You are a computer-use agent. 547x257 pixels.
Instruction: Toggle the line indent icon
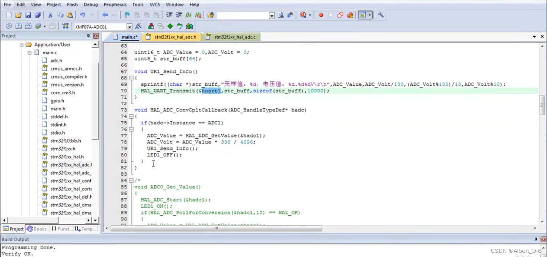[169, 15]
